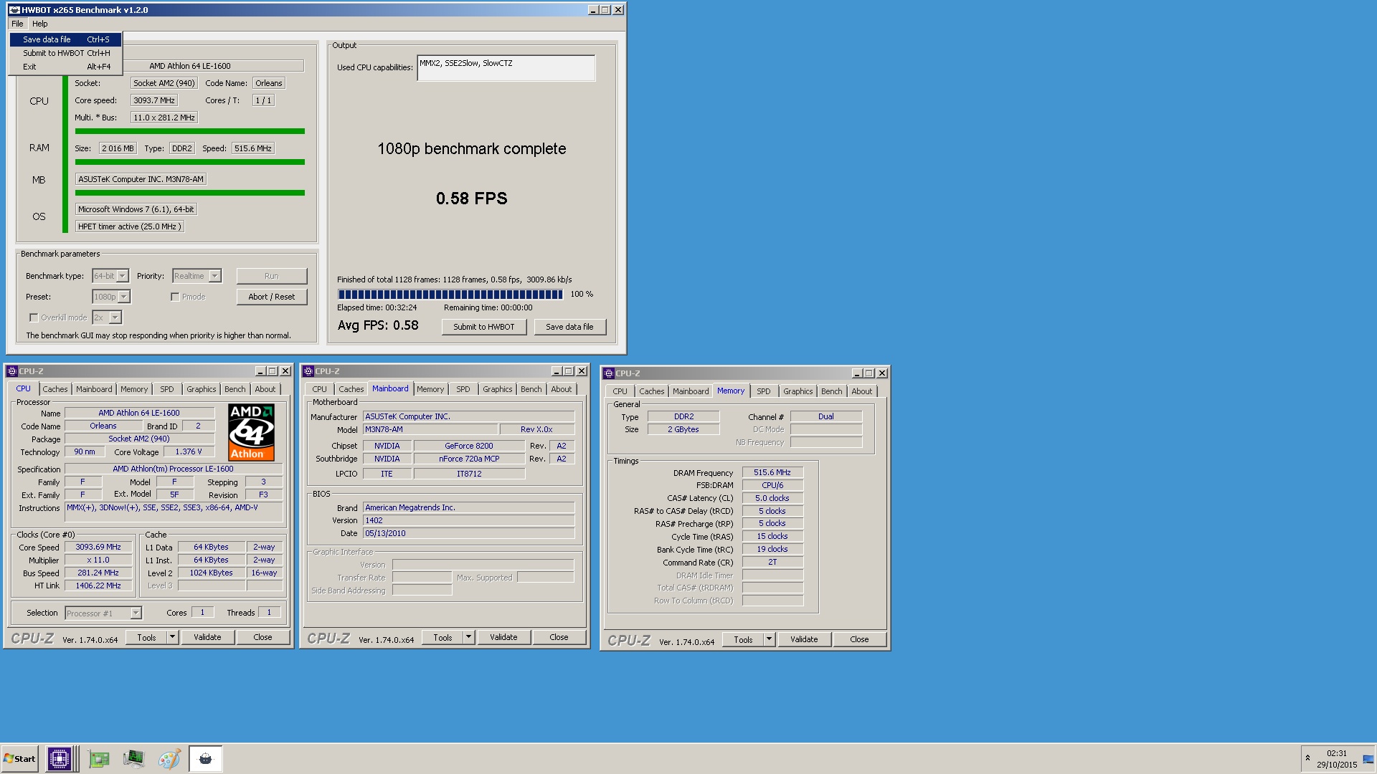Select Graphics tab in Mainboard CPU-Z window
Viewport: 1377px width, 774px height.
[x=498, y=389]
